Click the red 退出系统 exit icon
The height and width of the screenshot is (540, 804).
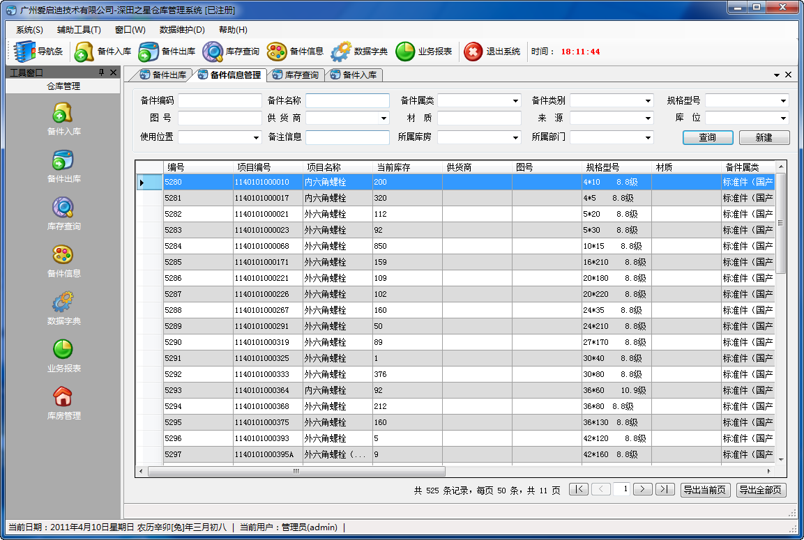click(x=473, y=52)
